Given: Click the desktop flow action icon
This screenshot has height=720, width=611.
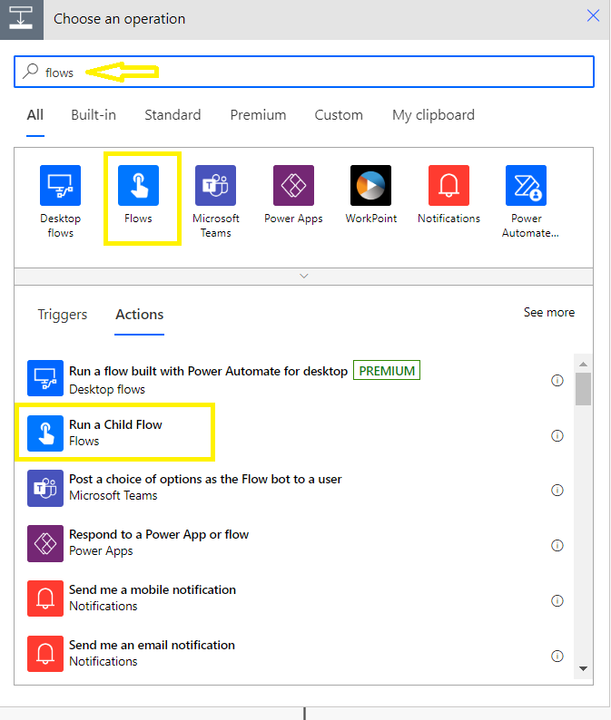Looking at the screenshot, I should pos(45,378).
